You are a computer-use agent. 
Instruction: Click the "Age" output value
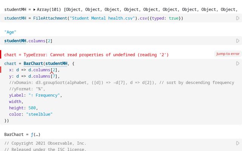click(10, 32)
